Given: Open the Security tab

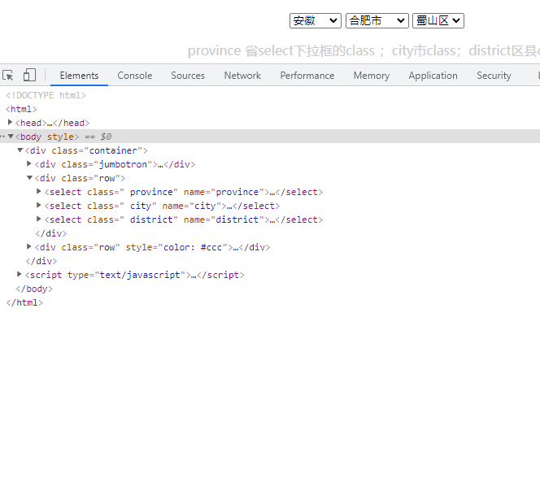Looking at the screenshot, I should coord(494,76).
